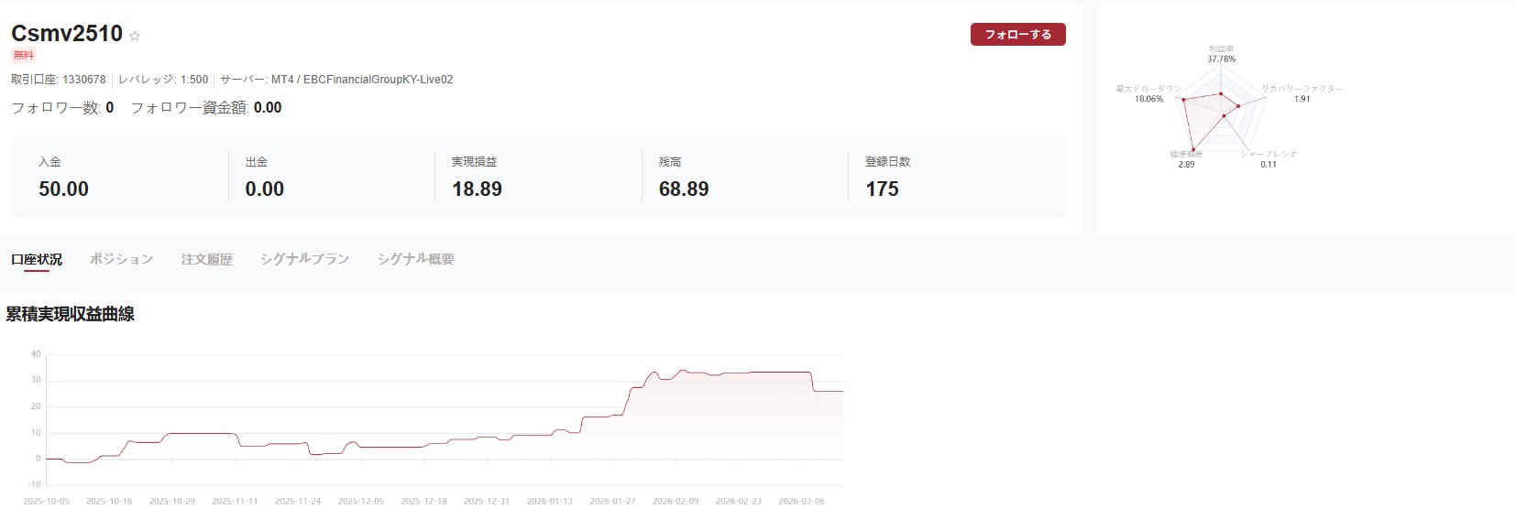Click the リカバリーファクター radar data point
Screen dimensions: 1516x530
(x=1238, y=106)
